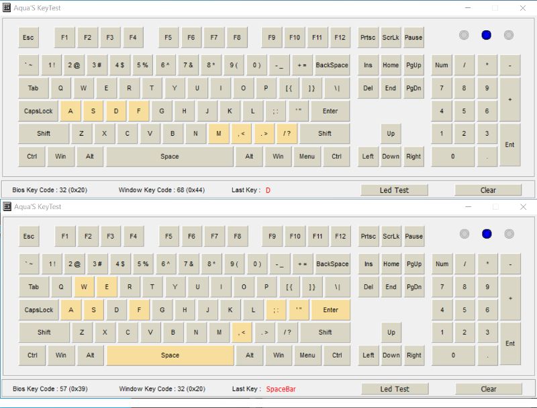Click Led Test in the bottom window

click(x=395, y=389)
